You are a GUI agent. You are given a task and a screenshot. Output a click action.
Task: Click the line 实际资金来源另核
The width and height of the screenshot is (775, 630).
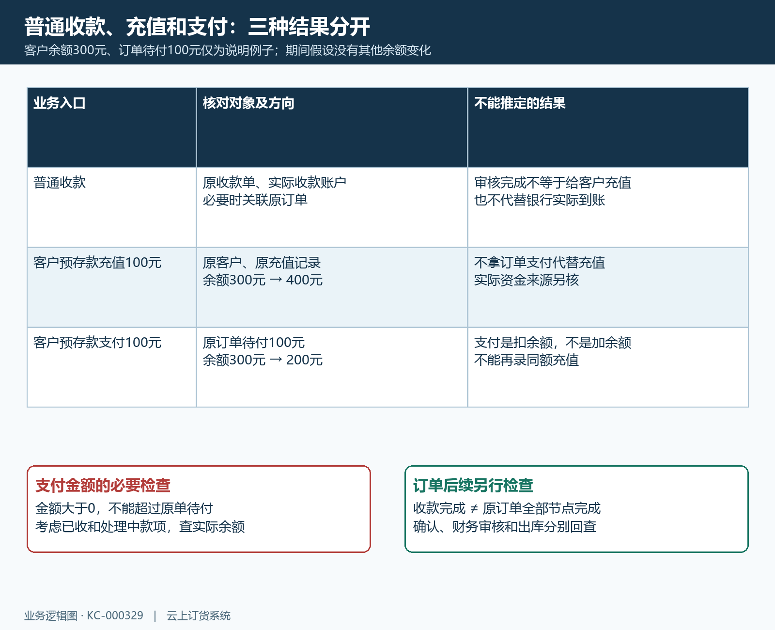click(527, 280)
